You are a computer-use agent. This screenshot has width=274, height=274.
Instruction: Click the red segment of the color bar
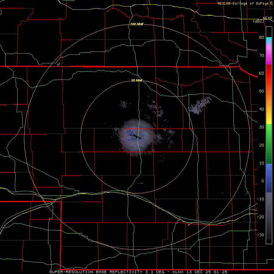pos(269,73)
